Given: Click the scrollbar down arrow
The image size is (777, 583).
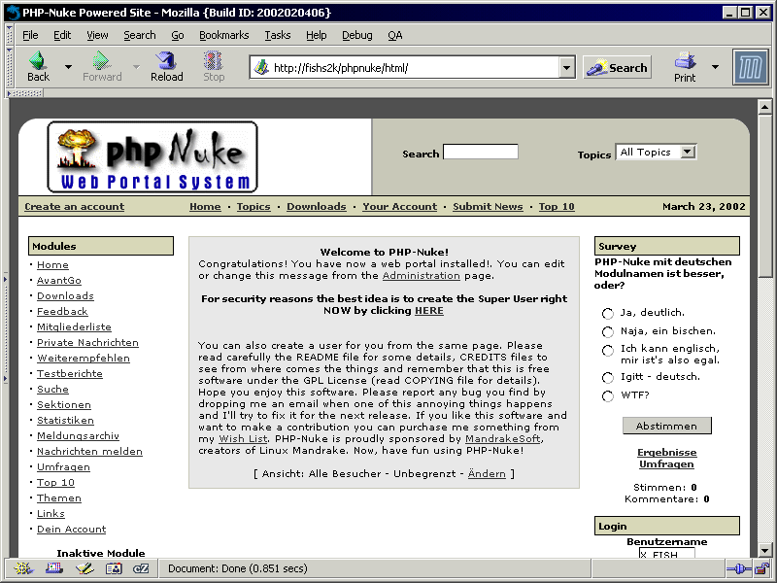Looking at the screenshot, I should [x=764, y=550].
